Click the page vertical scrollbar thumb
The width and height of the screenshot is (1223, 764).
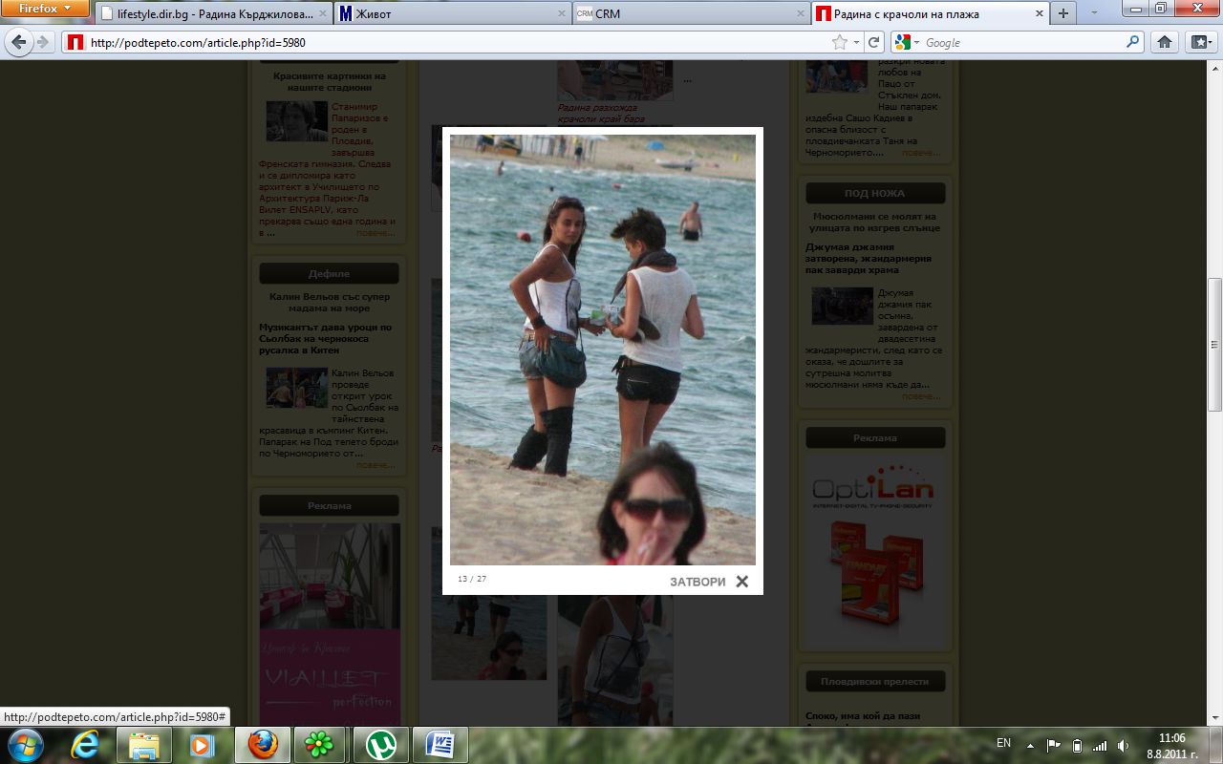(x=1215, y=344)
